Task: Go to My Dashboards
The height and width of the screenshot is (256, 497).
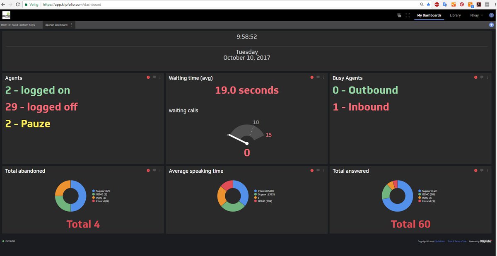Action: click(429, 15)
